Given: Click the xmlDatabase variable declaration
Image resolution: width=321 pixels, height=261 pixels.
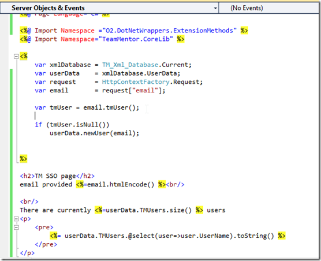Looking at the screenshot, I should 70,65.
